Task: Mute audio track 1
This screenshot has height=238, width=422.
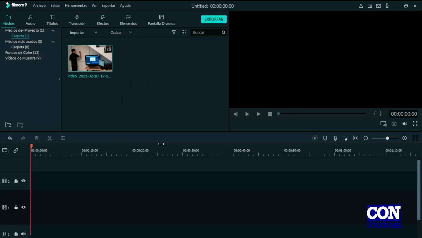Action: click(x=23, y=234)
